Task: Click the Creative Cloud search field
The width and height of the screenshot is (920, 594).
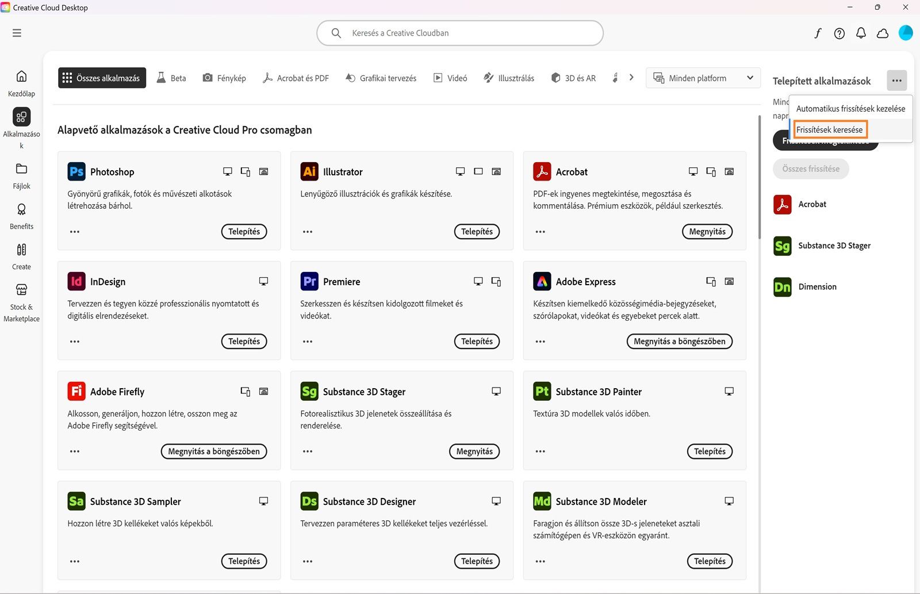Action: pyautogui.click(x=460, y=33)
